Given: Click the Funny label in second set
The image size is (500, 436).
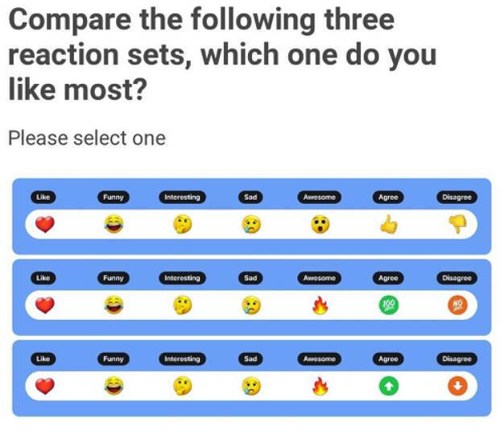Looking at the screenshot, I should pyautogui.click(x=114, y=278).
